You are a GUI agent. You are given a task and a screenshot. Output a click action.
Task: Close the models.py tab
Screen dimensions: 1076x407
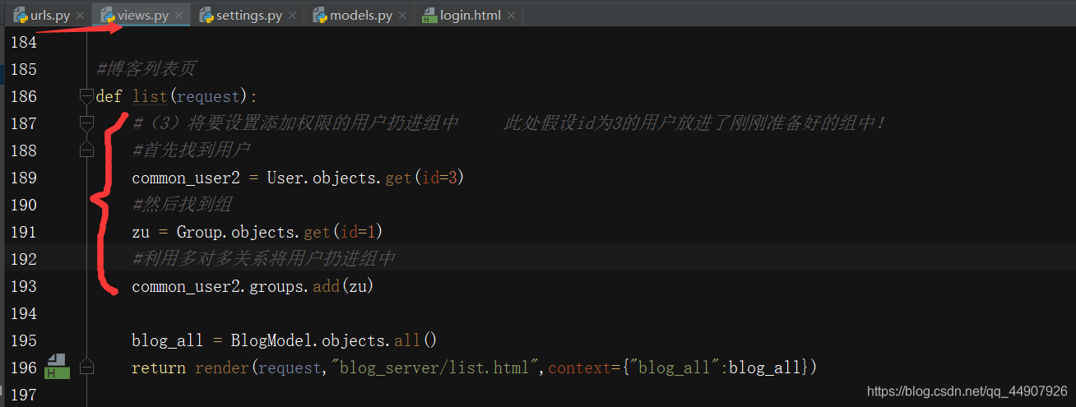click(402, 16)
